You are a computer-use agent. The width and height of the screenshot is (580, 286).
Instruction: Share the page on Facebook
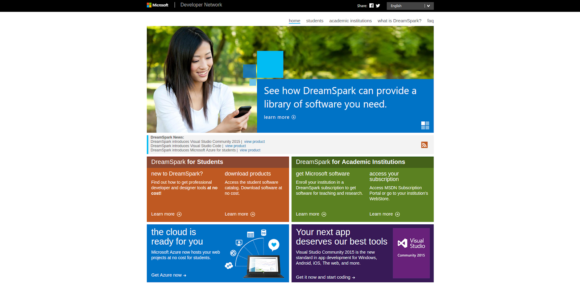(x=372, y=5)
